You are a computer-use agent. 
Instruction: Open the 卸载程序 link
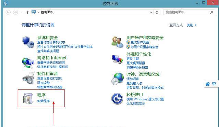click(44, 101)
